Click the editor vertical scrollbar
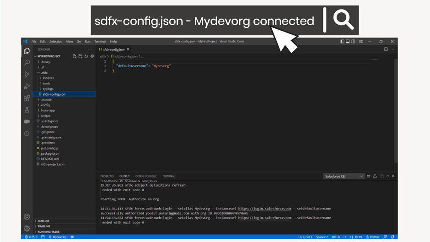 [x=396, y=110]
